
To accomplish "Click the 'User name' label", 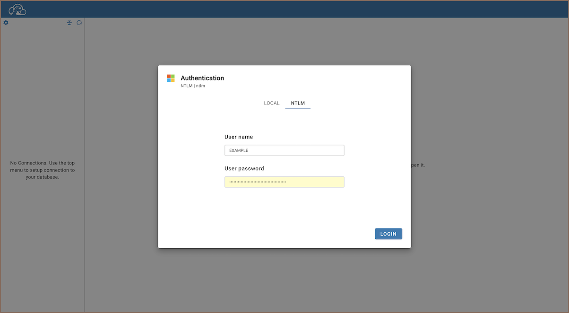I will [x=239, y=137].
